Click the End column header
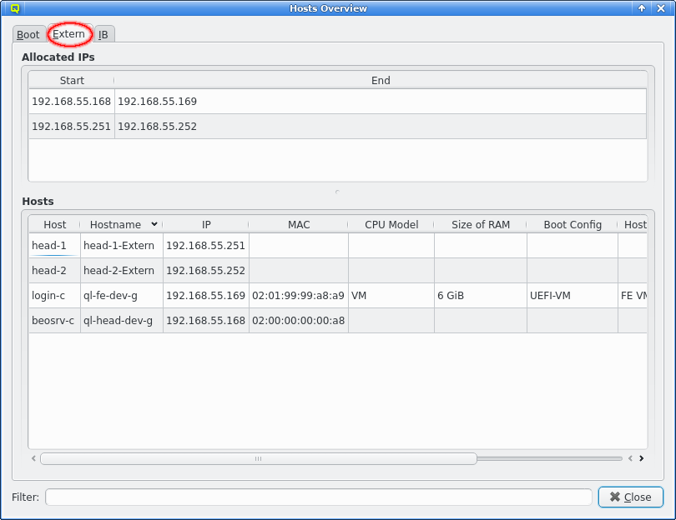The image size is (676, 520). click(x=381, y=81)
